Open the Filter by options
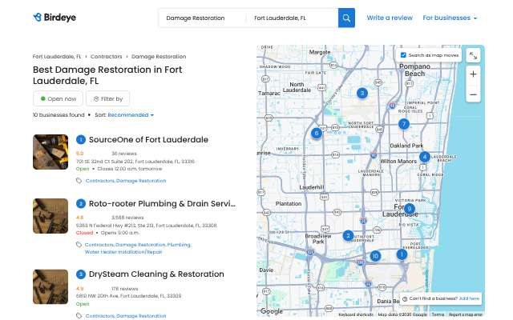The image size is (513, 320). pos(107,98)
